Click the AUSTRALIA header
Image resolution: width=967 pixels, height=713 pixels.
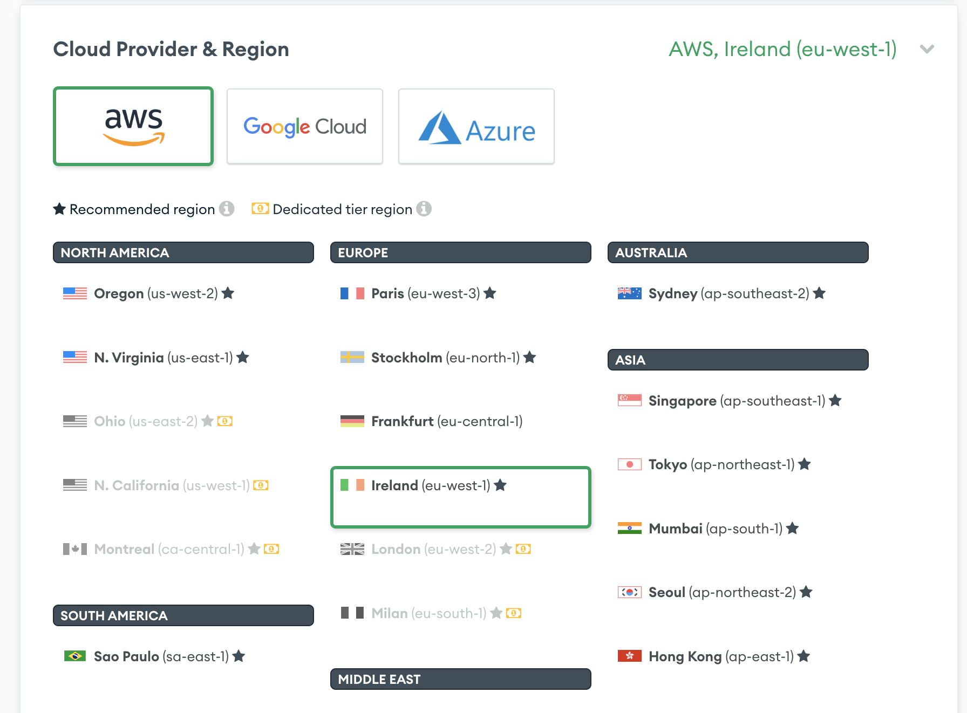[x=738, y=252]
